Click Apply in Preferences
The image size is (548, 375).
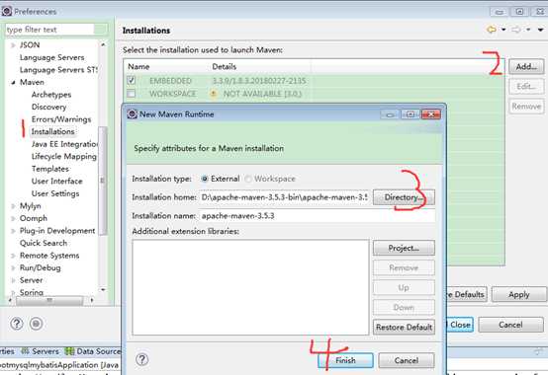519,294
